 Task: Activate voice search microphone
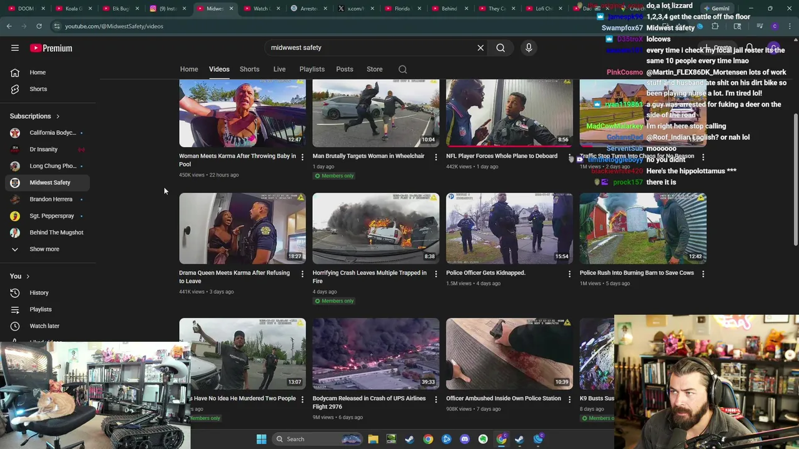point(529,47)
